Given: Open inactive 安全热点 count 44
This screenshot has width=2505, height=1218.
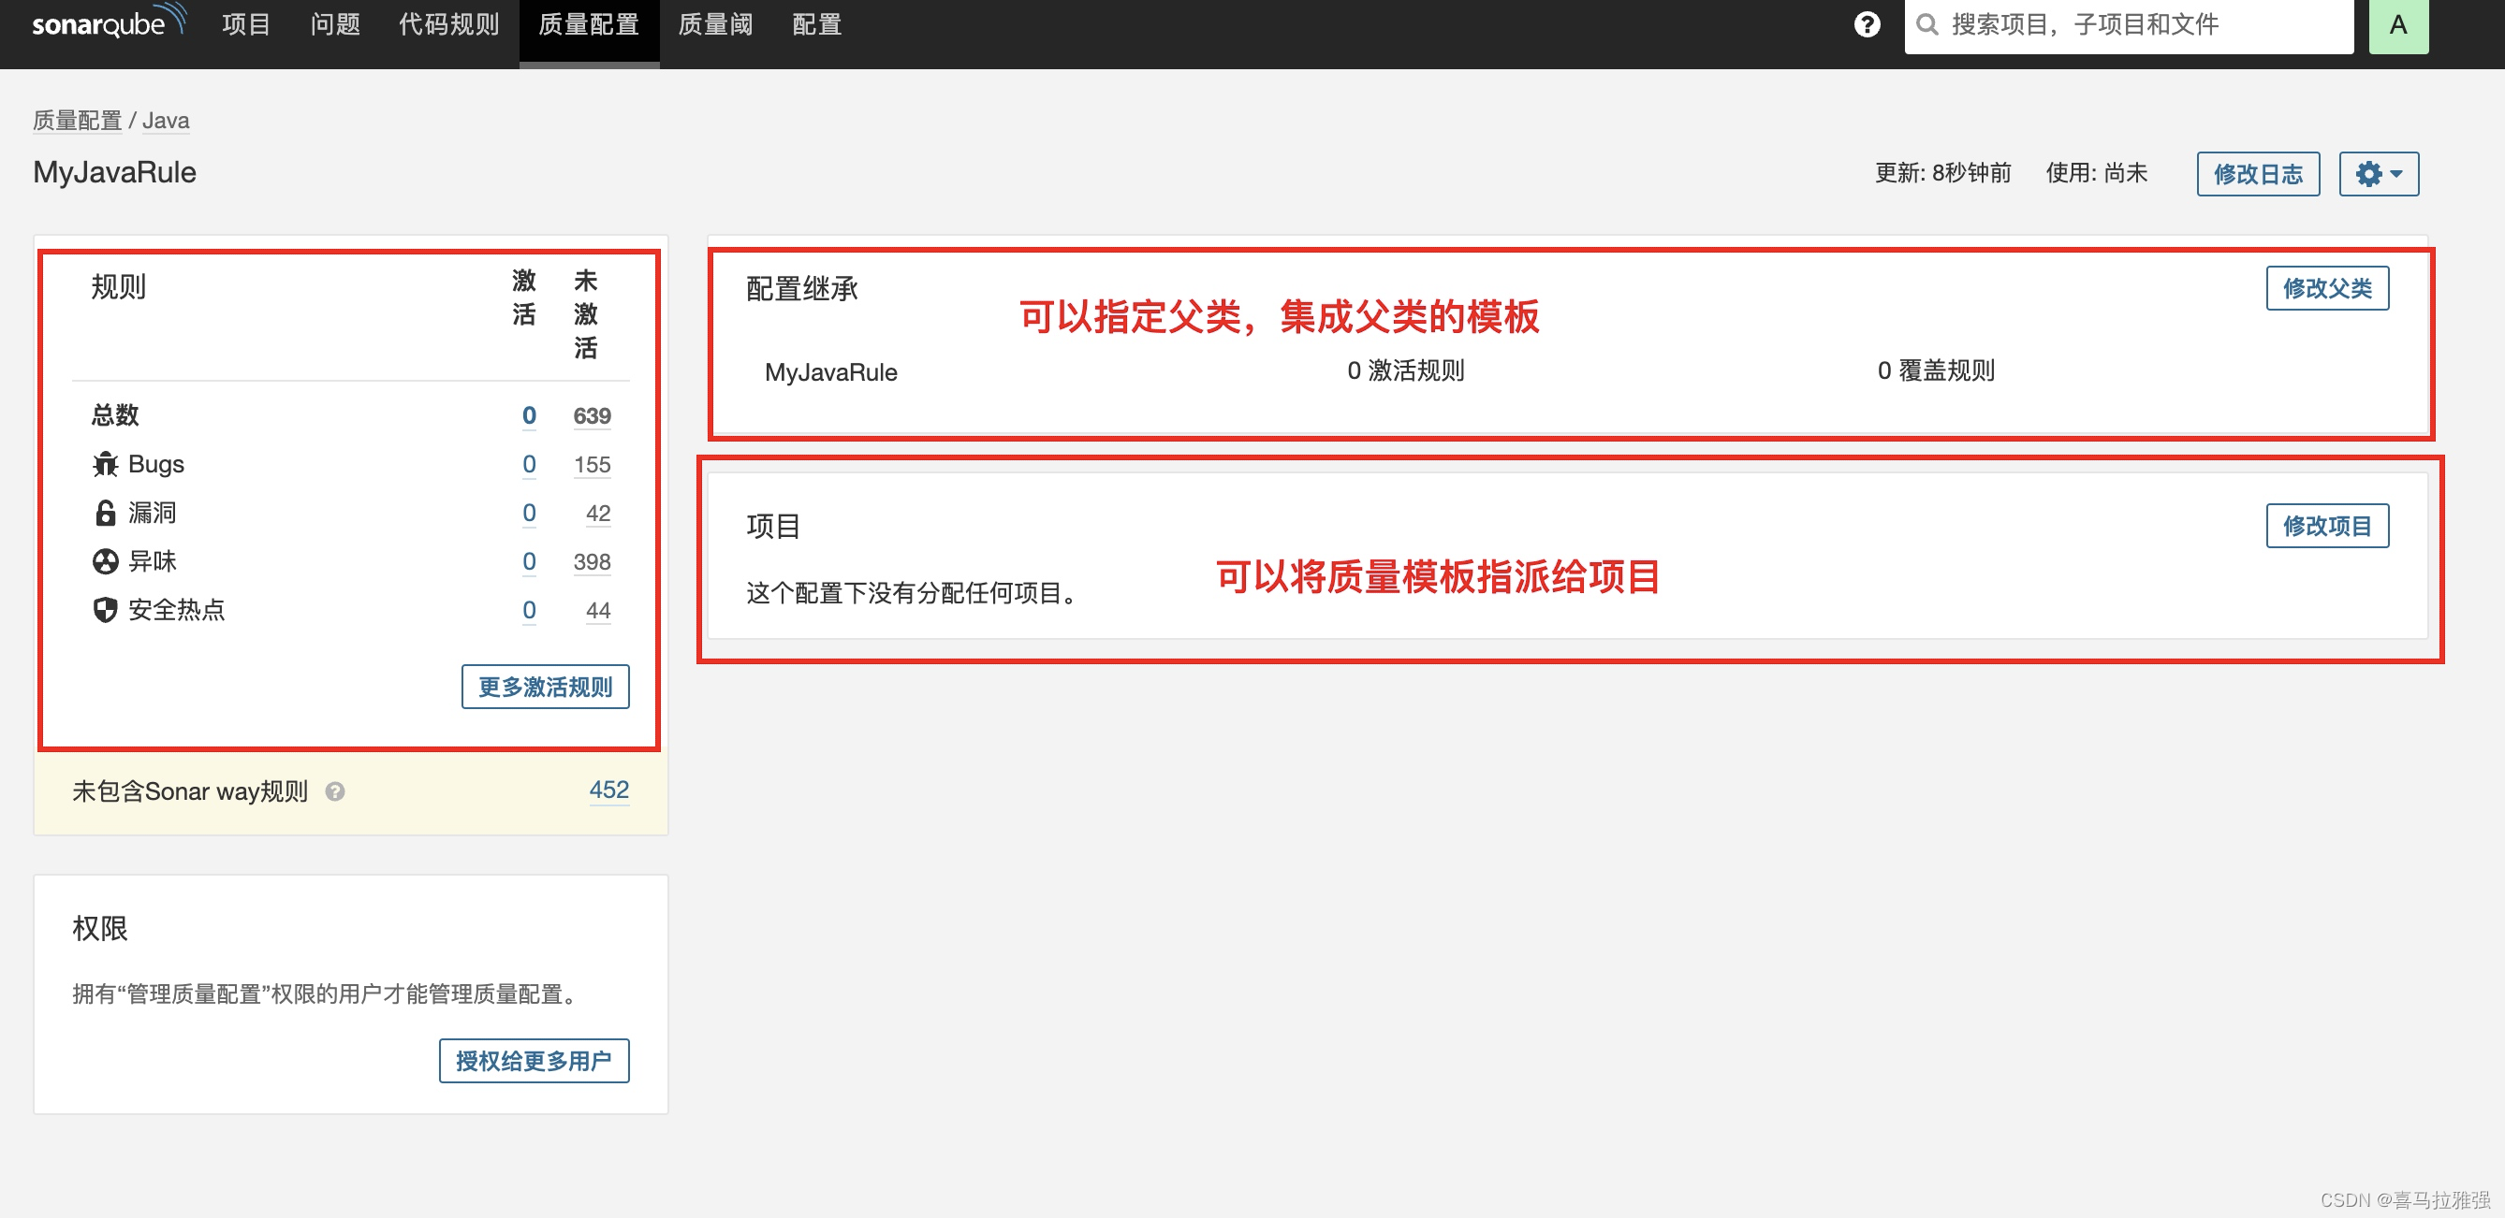Looking at the screenshot, I should pyautogui.click(x=597, y=611).
